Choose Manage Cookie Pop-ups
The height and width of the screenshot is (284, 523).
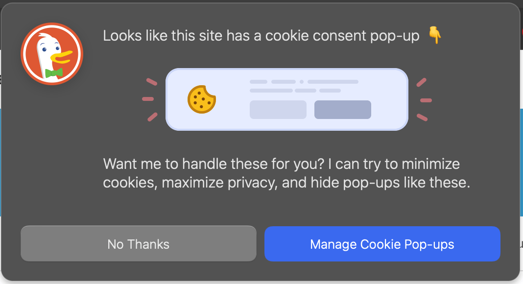[382, 244]
